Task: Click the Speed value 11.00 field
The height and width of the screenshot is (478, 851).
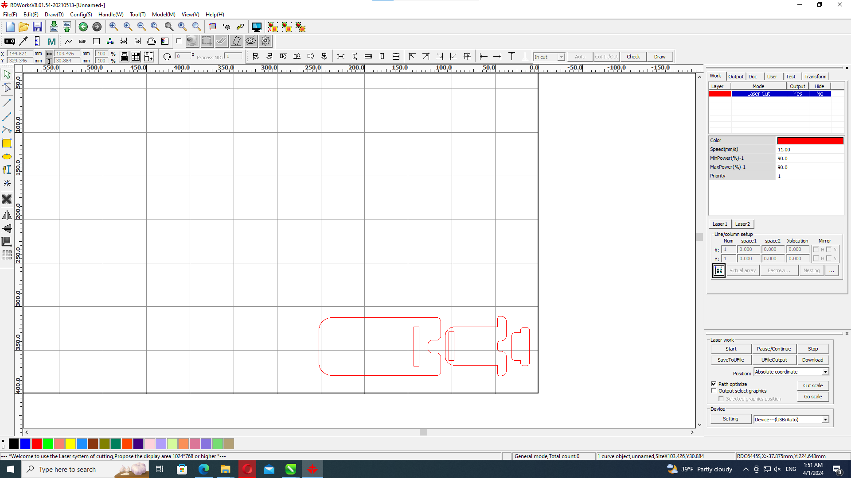Action: coord(810,150)
